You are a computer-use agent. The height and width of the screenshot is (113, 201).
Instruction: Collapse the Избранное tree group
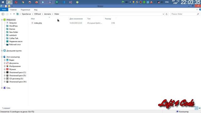pyautogui.click(x=2, y=20)
